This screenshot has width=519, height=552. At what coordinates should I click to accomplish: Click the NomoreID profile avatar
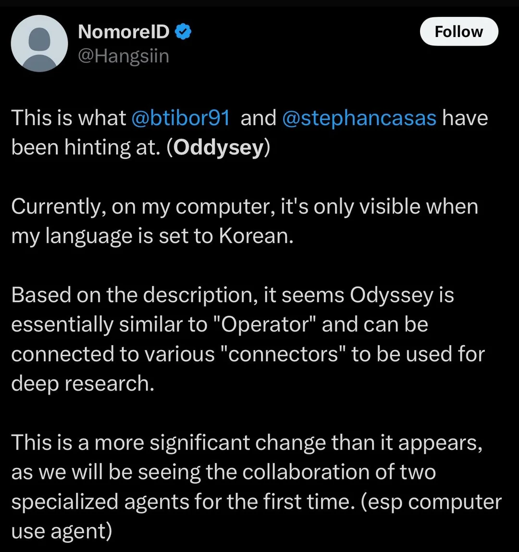coord(39,43)
